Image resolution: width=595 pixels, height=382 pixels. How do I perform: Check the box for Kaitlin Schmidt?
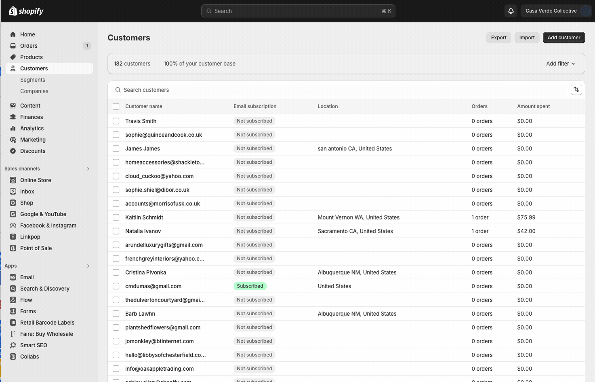tap(116, 217)
